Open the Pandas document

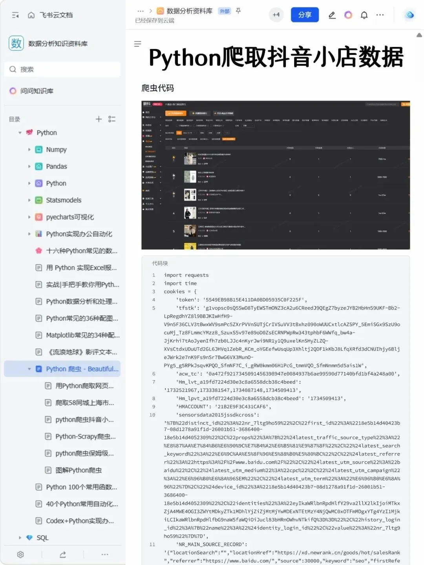[x=57, y=166]
